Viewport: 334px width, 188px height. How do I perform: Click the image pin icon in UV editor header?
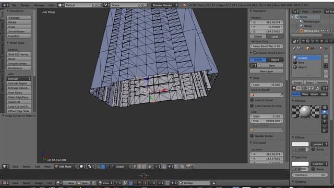(94, 183)
